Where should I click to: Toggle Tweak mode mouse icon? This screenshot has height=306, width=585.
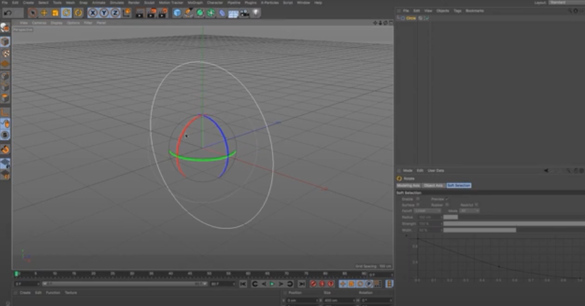click(5, 124)
